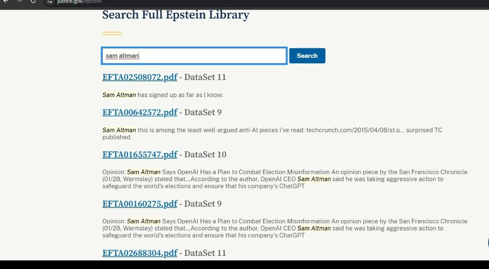Click the yellow divider under the page heading
Viewport: 489px width, 269px height.
(113, 32)
